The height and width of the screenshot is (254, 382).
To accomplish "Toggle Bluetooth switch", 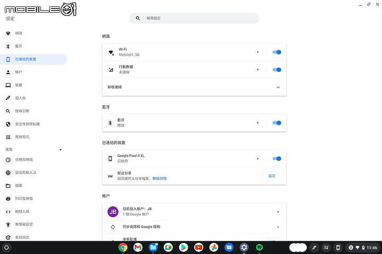I will click(x=277, y=123).
